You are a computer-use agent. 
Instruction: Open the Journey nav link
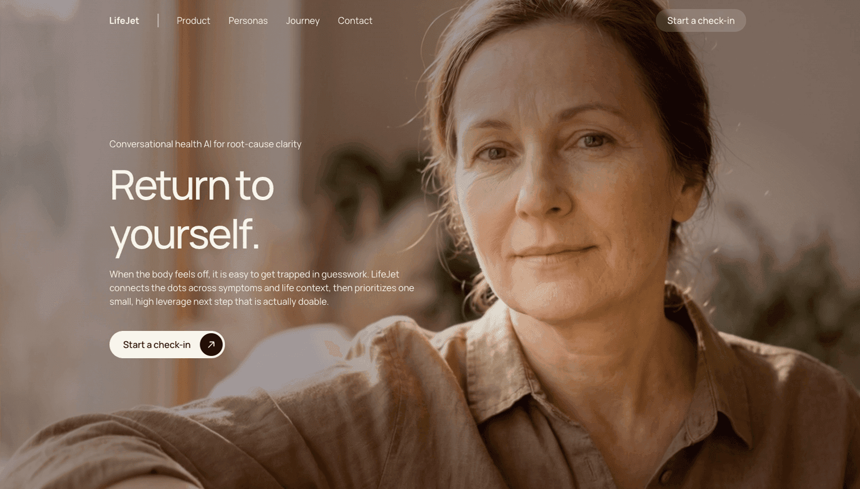pos(303,20)
